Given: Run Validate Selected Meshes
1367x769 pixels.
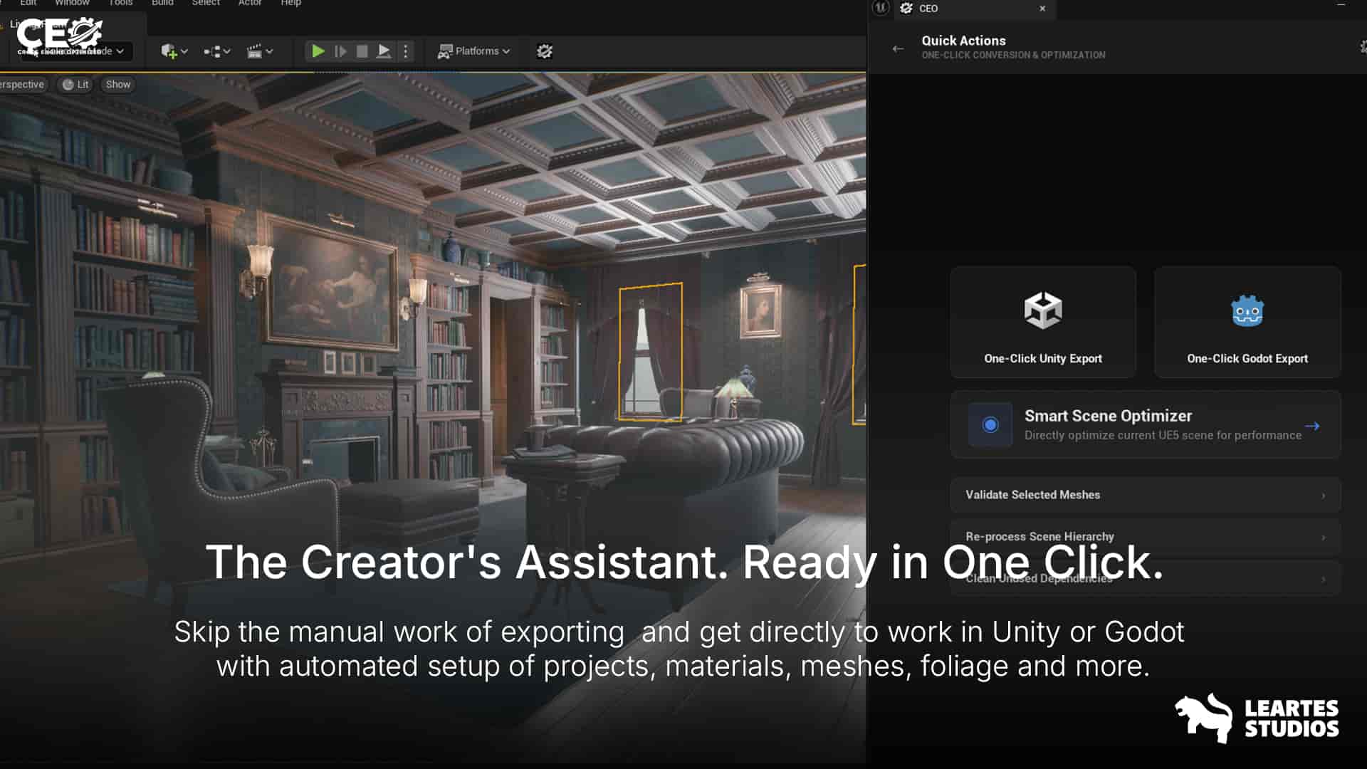Looking at the screenshot, I should coord(1146,495).
